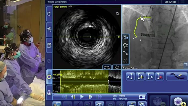Click the Seq 1/1 indicator
This screenshot has width=188, height=106.
click(114, 97)
